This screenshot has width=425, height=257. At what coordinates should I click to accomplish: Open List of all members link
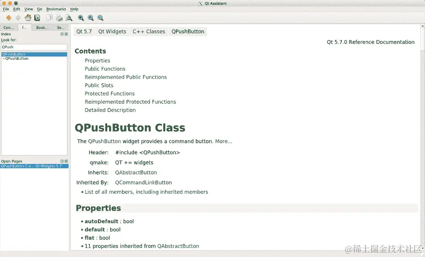(x=146, y=192)
